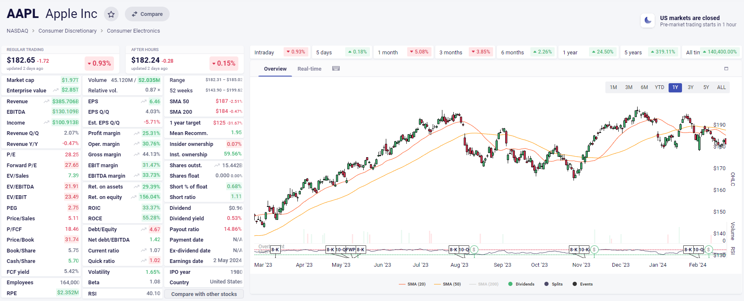This screenshot has width=744, height=301.
Task: Open the 5 days performance card
Action: (341, 52)
